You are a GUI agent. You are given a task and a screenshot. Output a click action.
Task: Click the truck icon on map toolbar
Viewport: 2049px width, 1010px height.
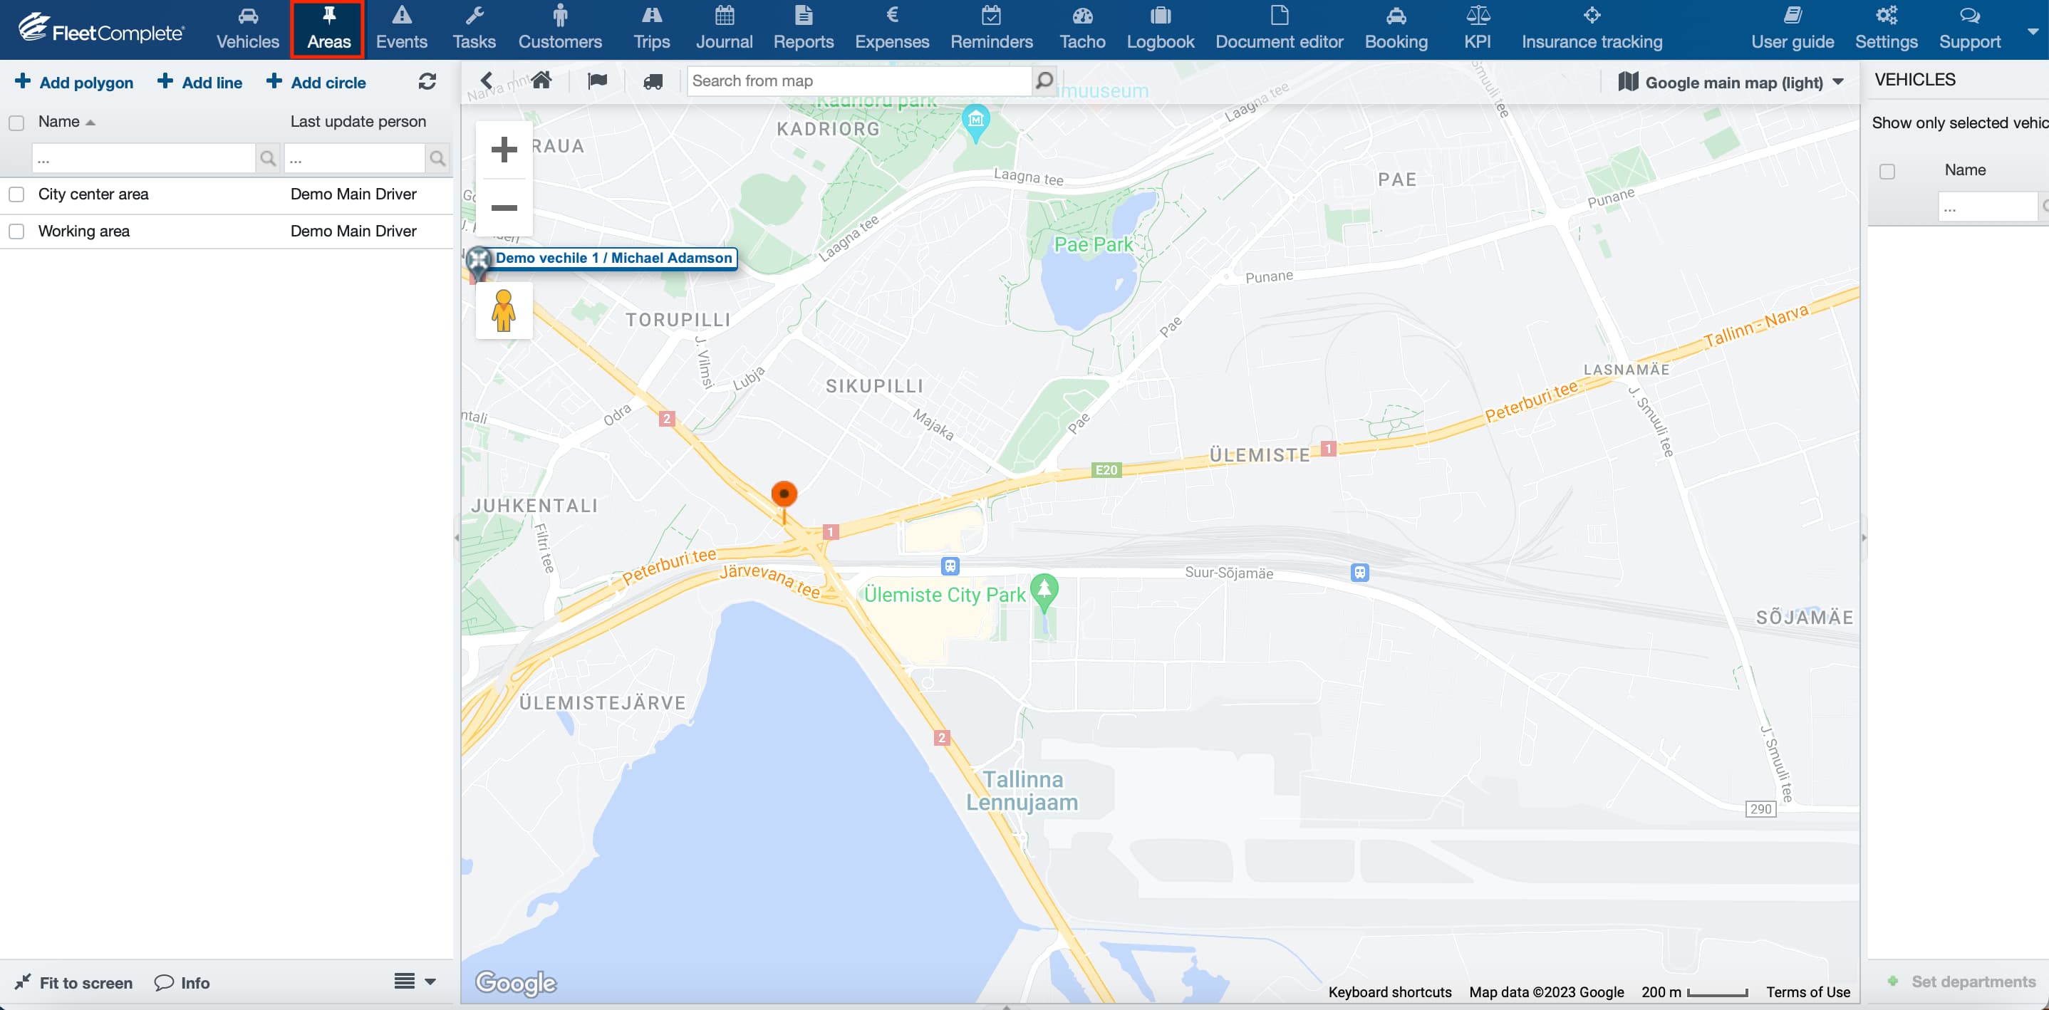653,81
